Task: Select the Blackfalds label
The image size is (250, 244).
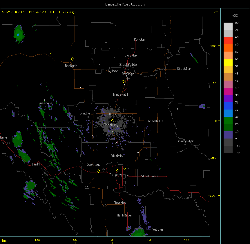Action: pos(128,65)
